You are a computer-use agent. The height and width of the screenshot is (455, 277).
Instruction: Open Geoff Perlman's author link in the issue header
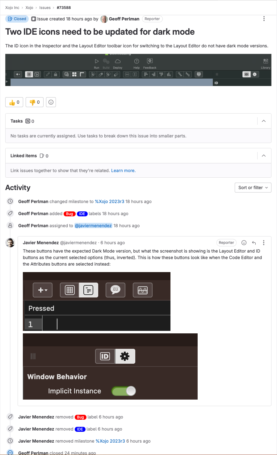tap(124, 19)
